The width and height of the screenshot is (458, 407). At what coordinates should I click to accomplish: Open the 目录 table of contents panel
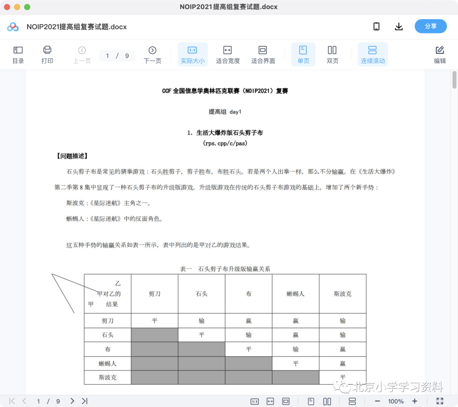18,55
